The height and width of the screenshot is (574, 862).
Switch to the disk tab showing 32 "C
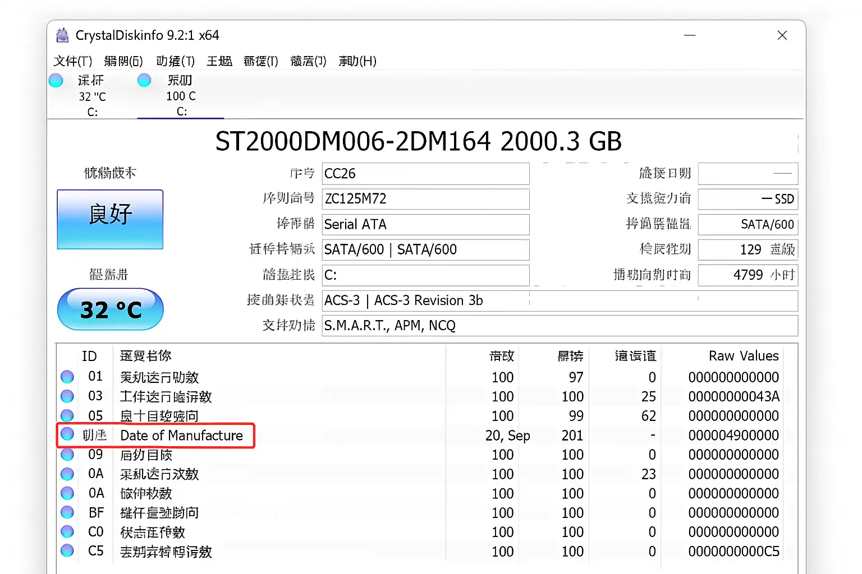[x=92, y=96]
